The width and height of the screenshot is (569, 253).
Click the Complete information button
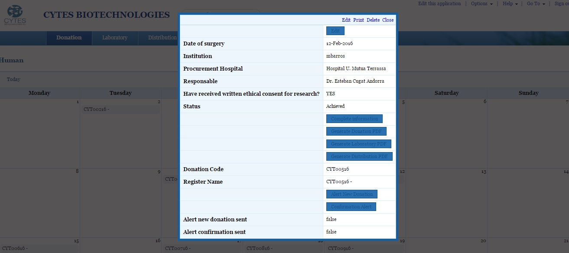(x=354, y=119)
